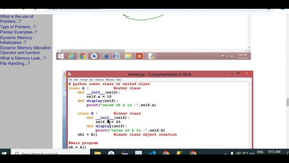Click the '#main program' comment
Image resolution: width=289 pixels, height=163 pixels.
coord(83,143)
